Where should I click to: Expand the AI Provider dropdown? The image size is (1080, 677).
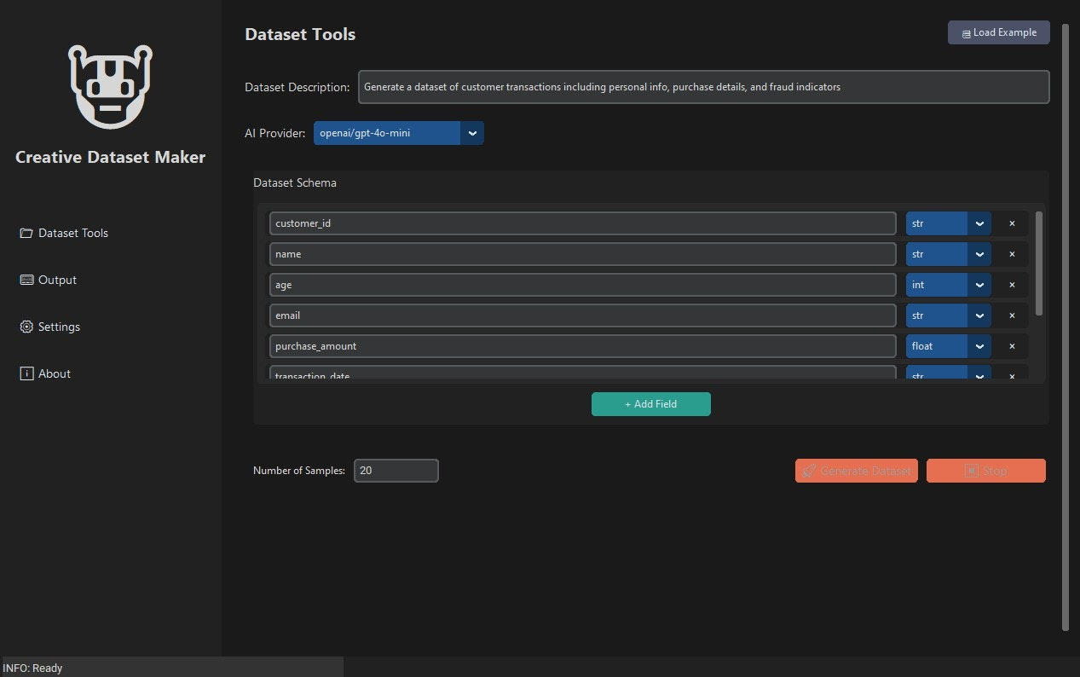click(x=398, y=133)
